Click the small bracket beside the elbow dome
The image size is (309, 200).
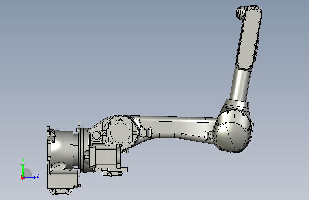tap(208, 135)
